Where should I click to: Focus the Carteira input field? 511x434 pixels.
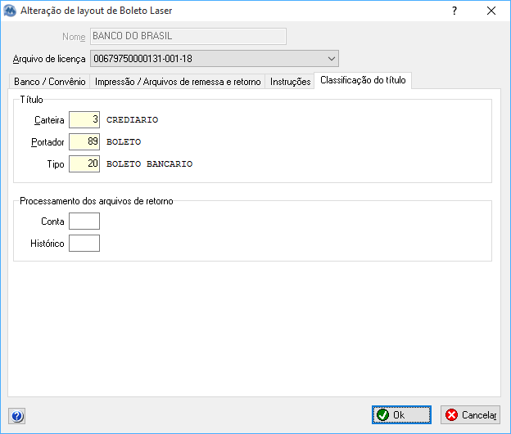[x=84, y=119]
